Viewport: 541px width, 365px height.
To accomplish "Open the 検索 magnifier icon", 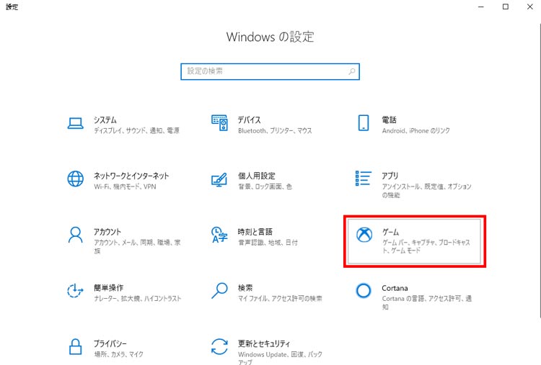I will tap(219, 291).
